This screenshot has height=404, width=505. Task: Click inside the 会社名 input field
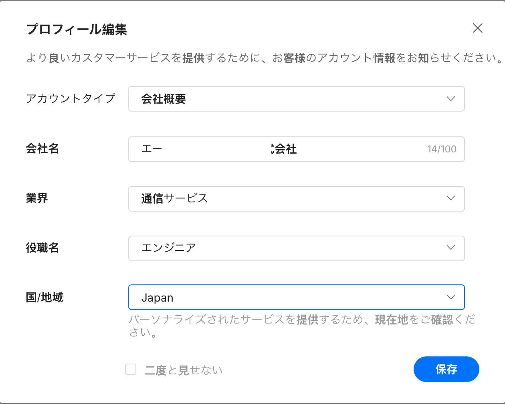tap(296, 149)
